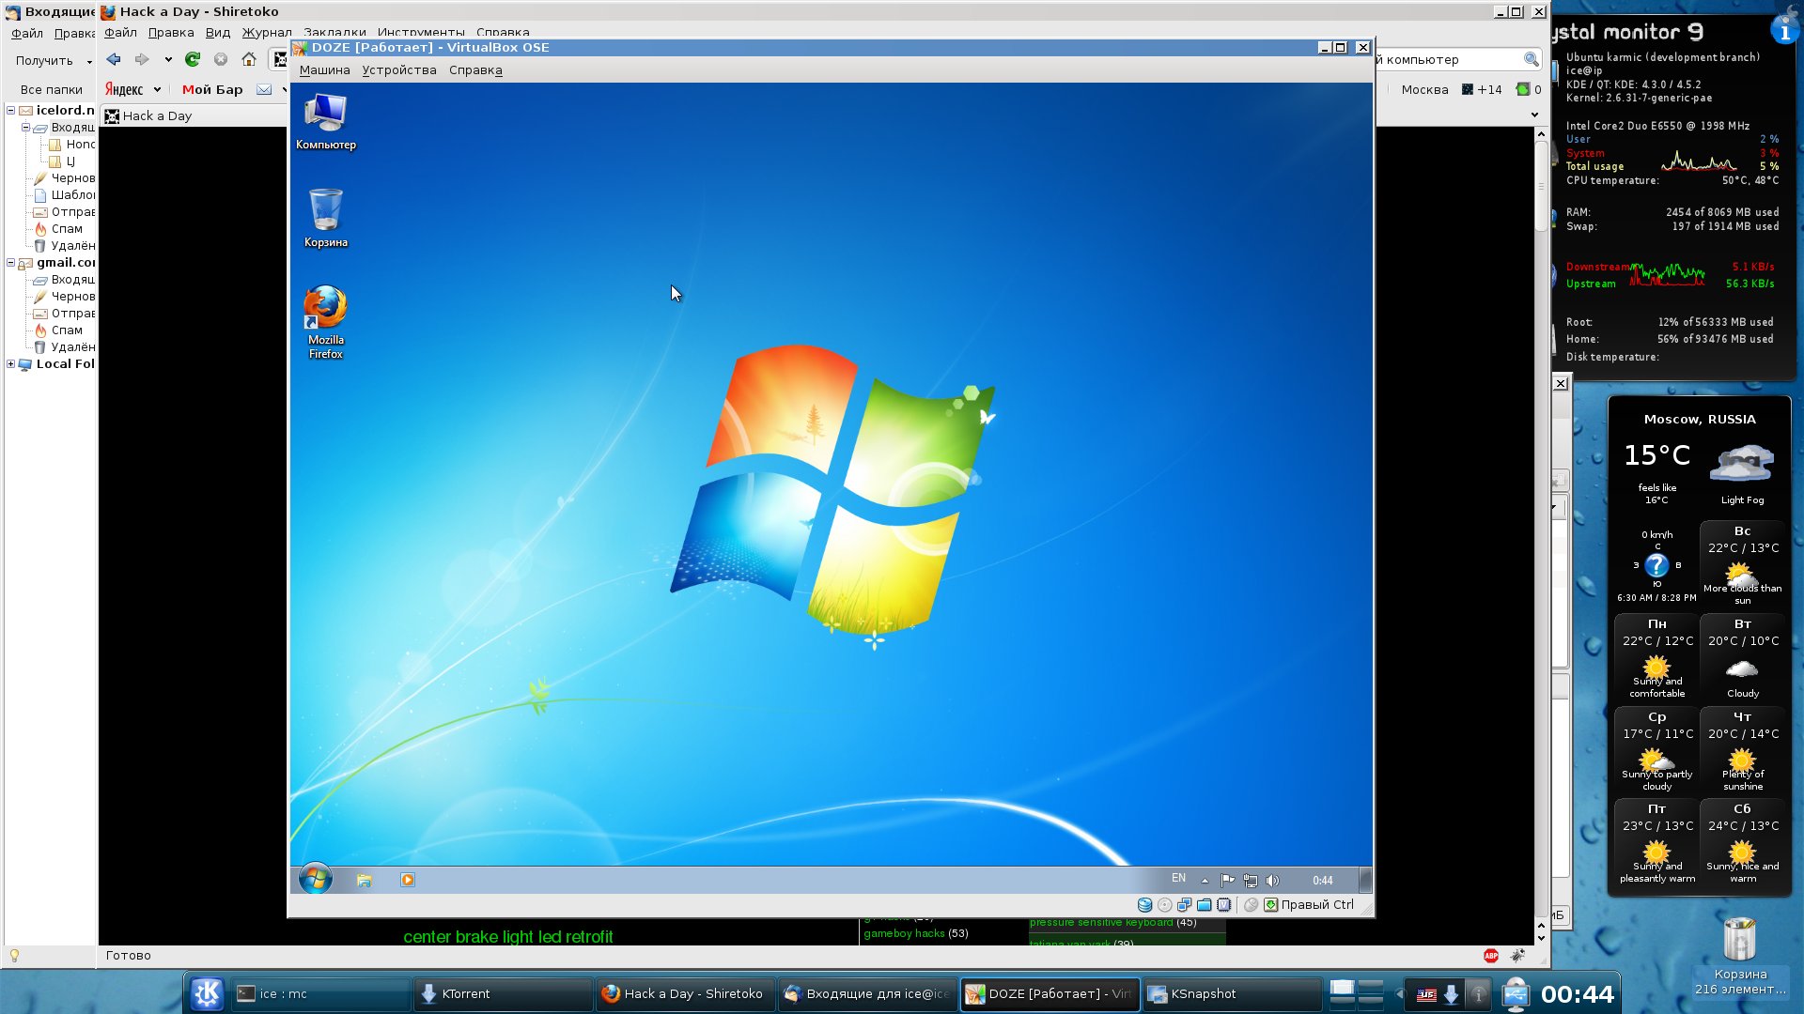Click the guest volume speaker icon
This screenshot has height=1014, width=1804.
coord(1272,881)
